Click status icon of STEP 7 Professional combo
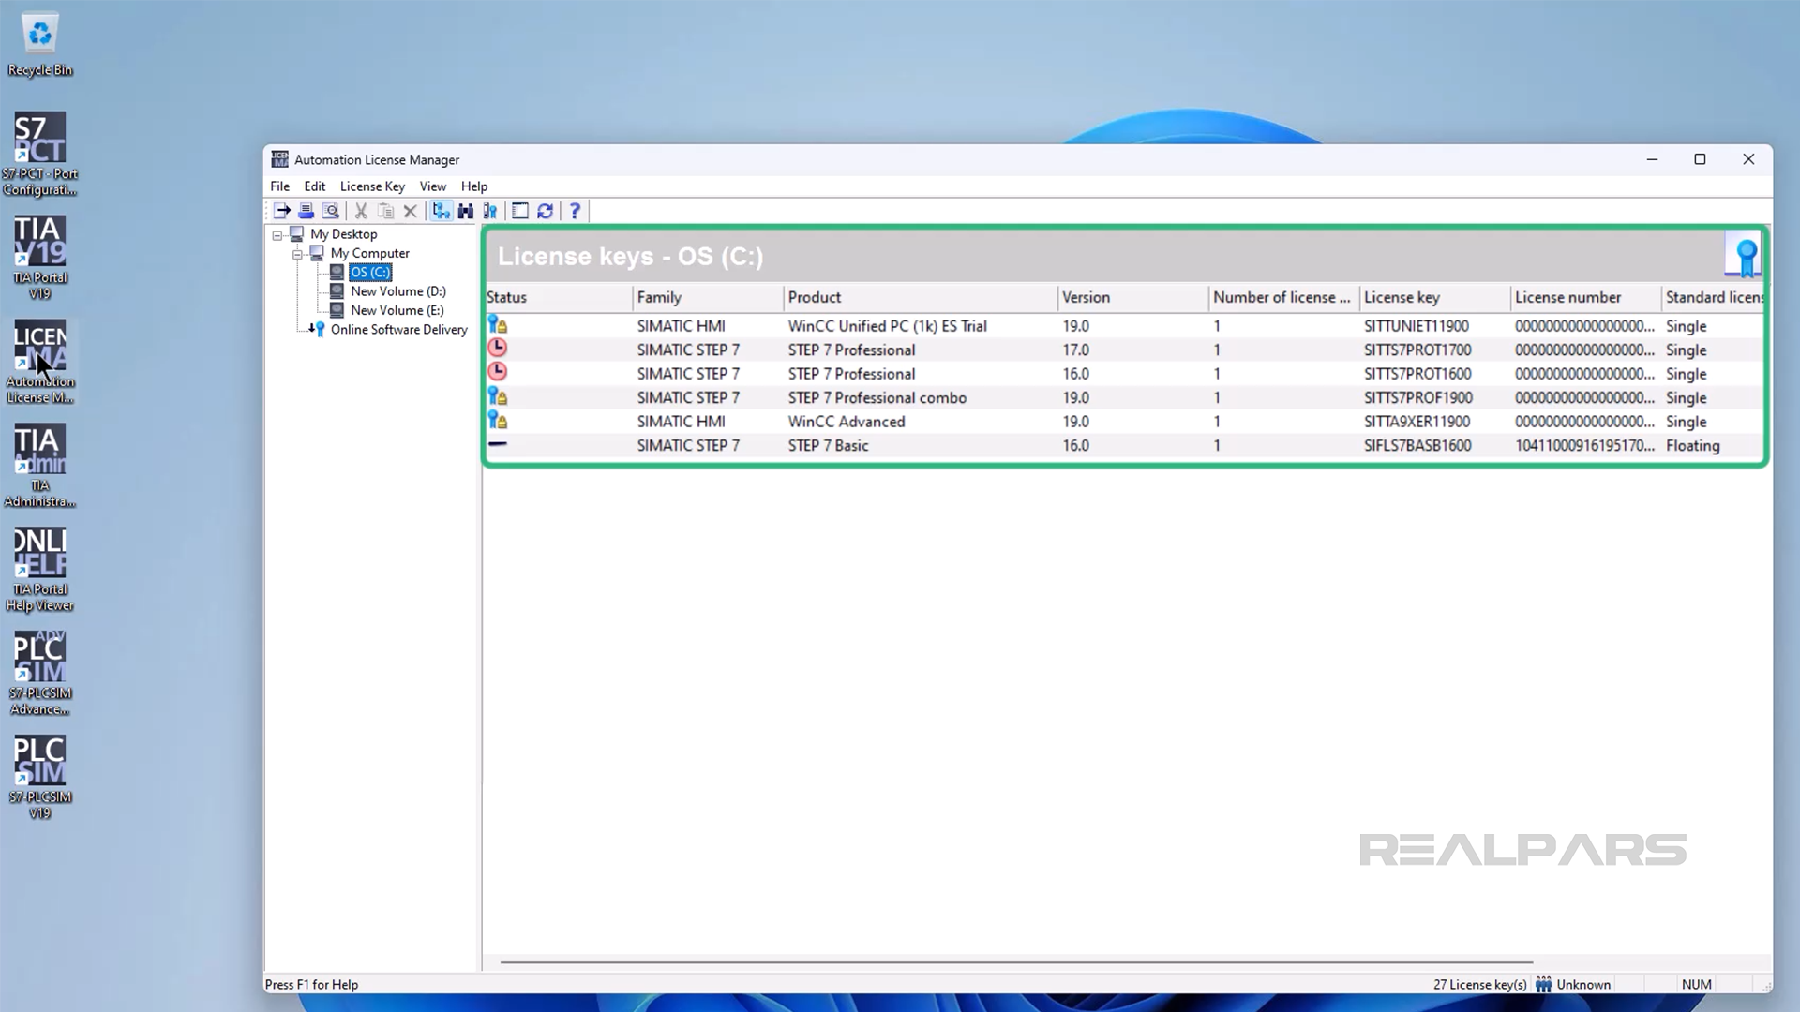Viewport: 1800px width, 1012px height. (498, 396)
